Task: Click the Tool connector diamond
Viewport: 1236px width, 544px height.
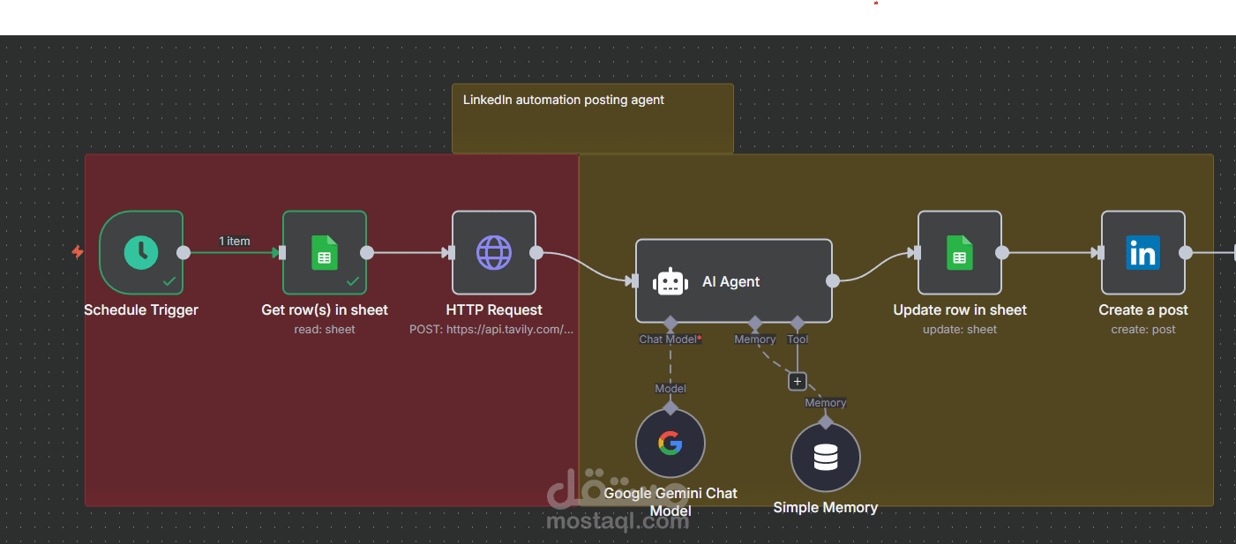Action: (x=797, y=323)
